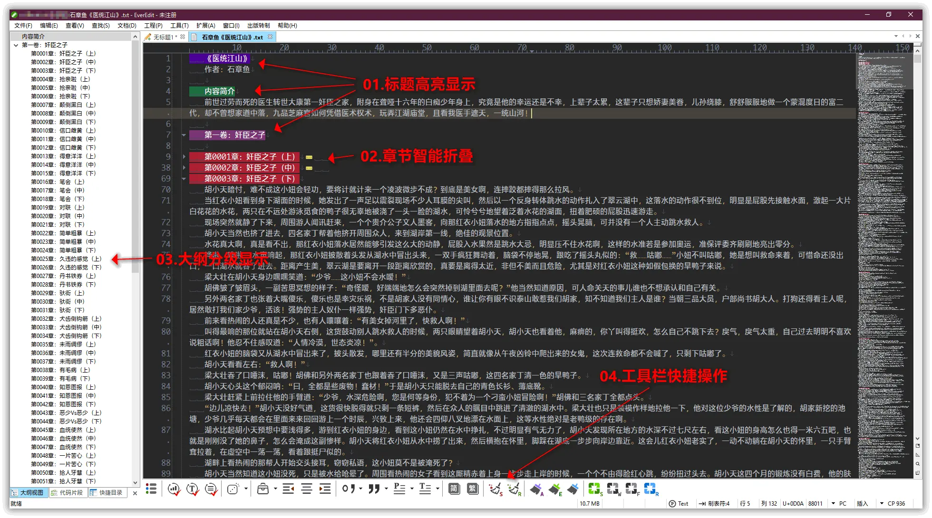
Task: Click the briefcase toolbox icon
Action: click(x=263, y=489)
